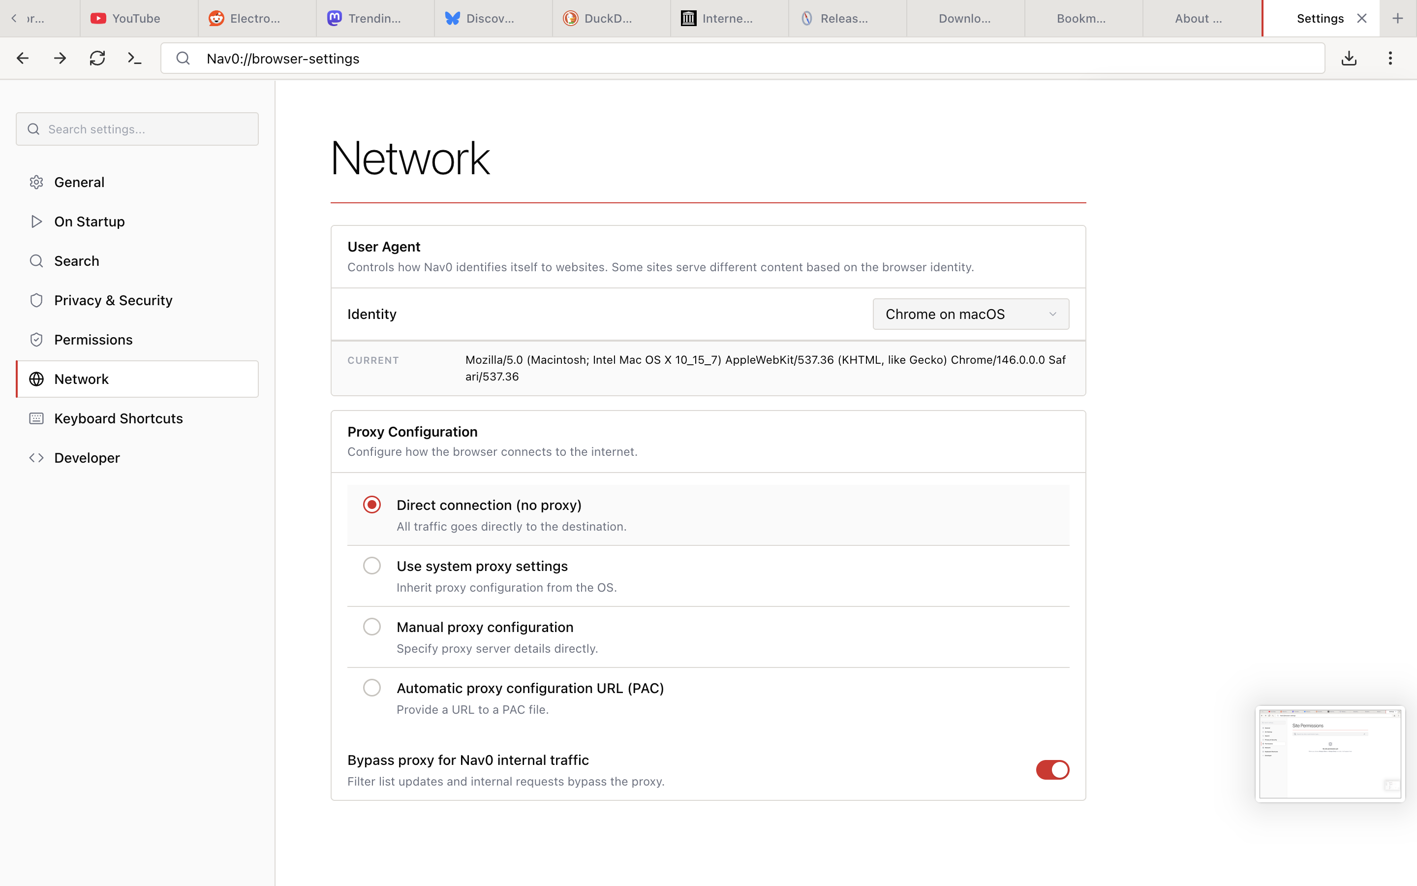The image size is (1417, 886).
Task: Click the Reddit favicon on Electro tab
Action: [216, 18]
